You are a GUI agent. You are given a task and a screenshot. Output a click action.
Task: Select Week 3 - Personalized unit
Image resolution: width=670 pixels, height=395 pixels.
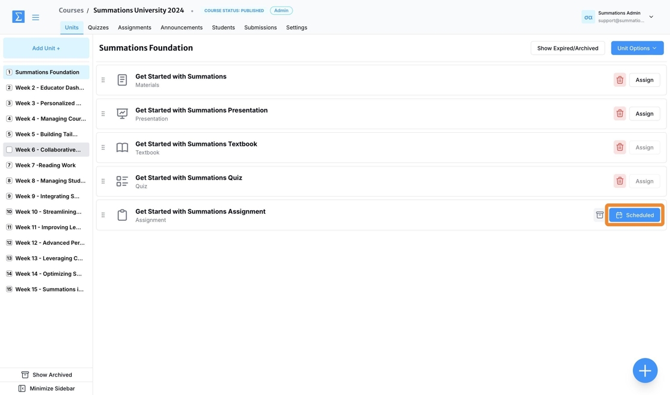click(x=46, y=103)
